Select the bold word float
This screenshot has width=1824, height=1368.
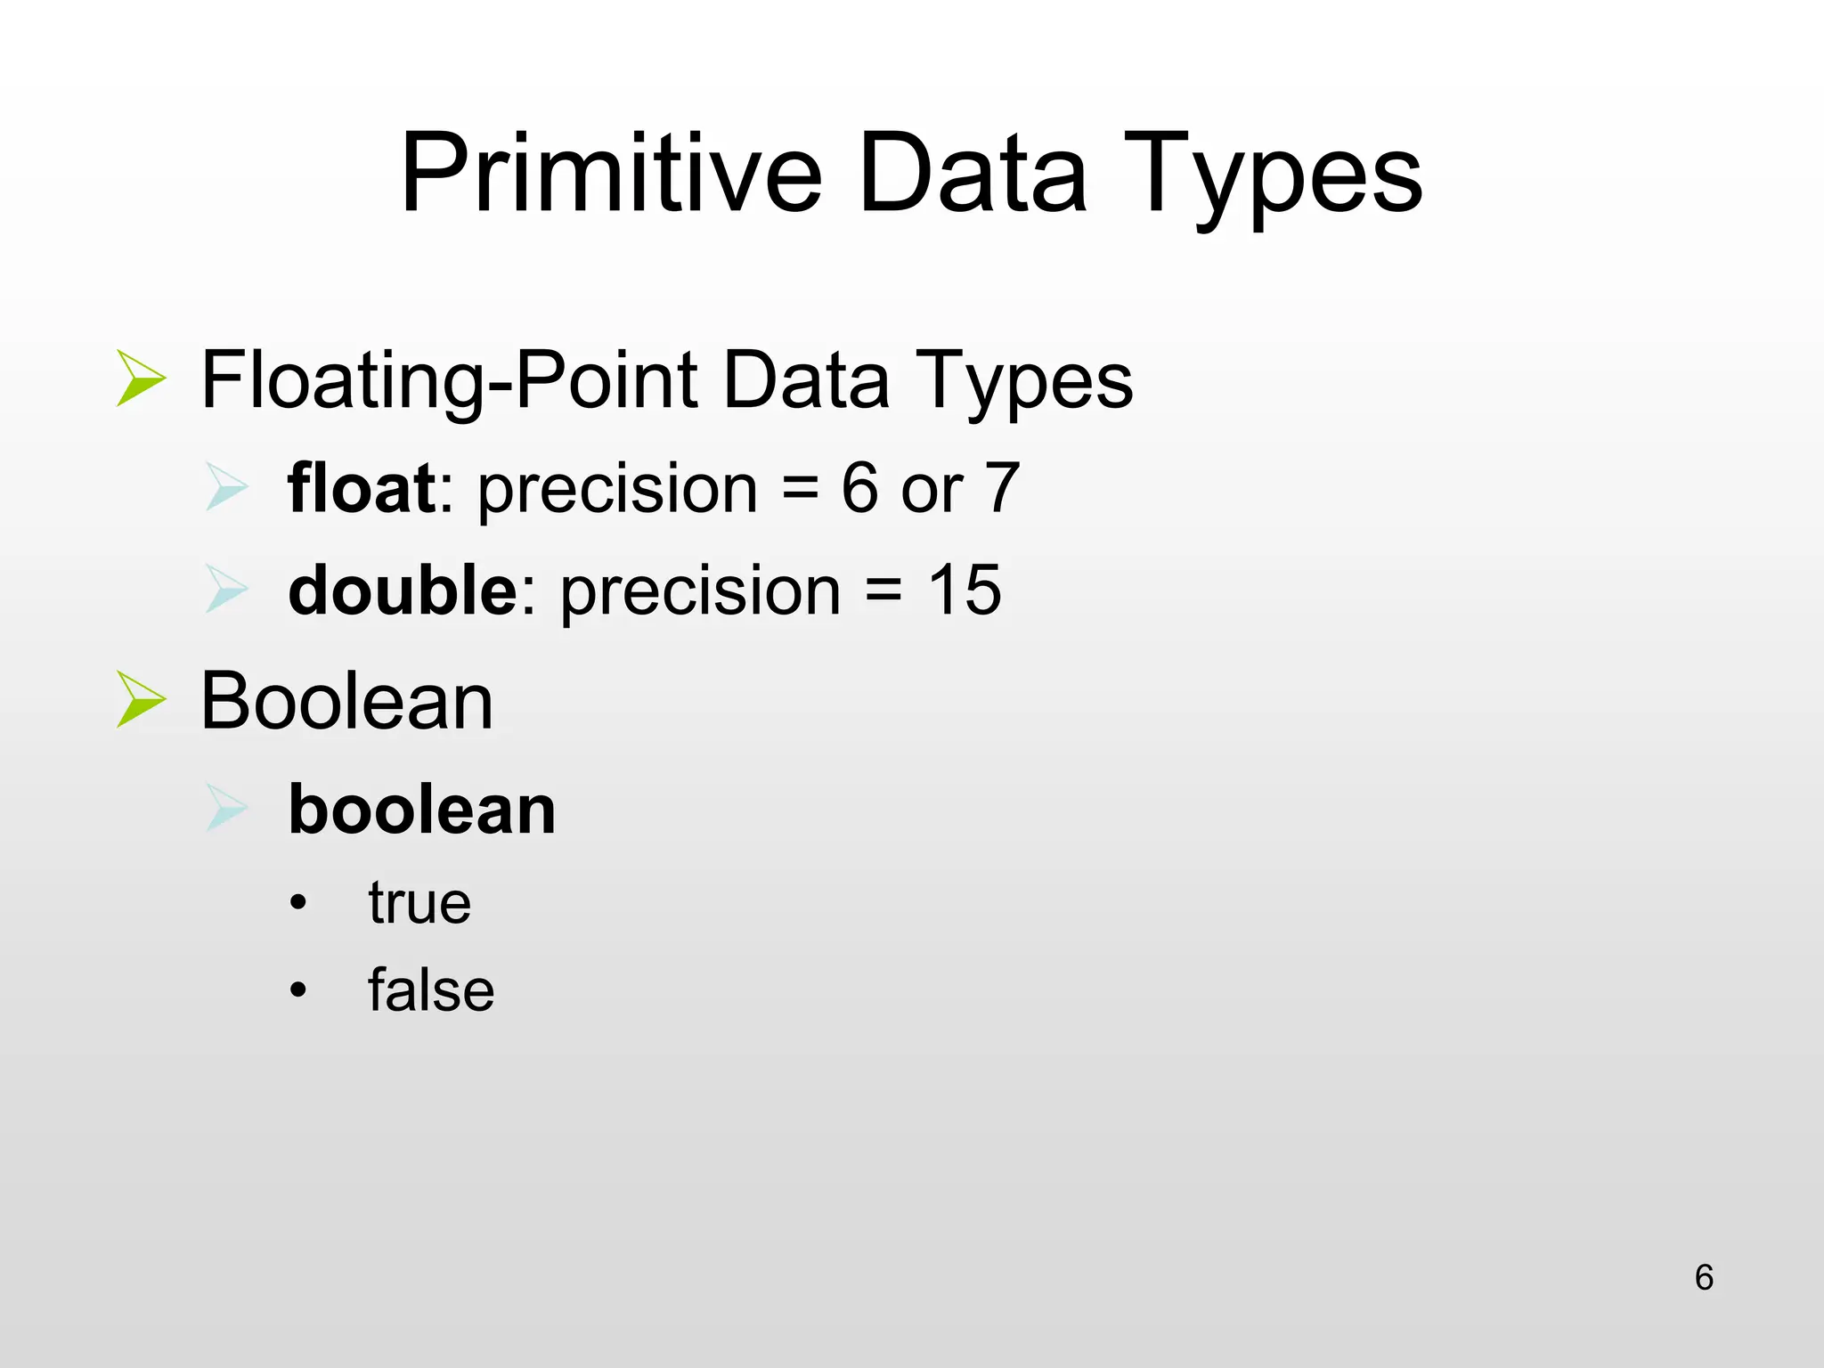362,488
